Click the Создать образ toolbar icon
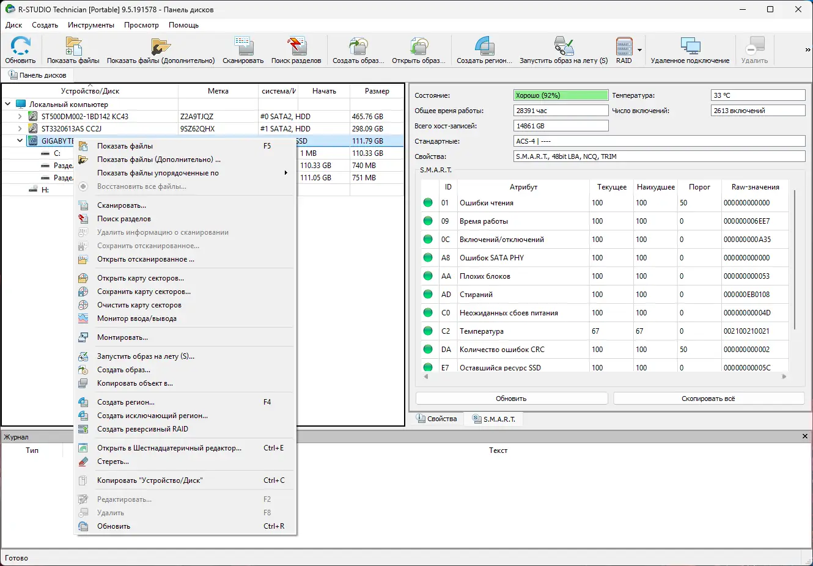 [358, 50]
